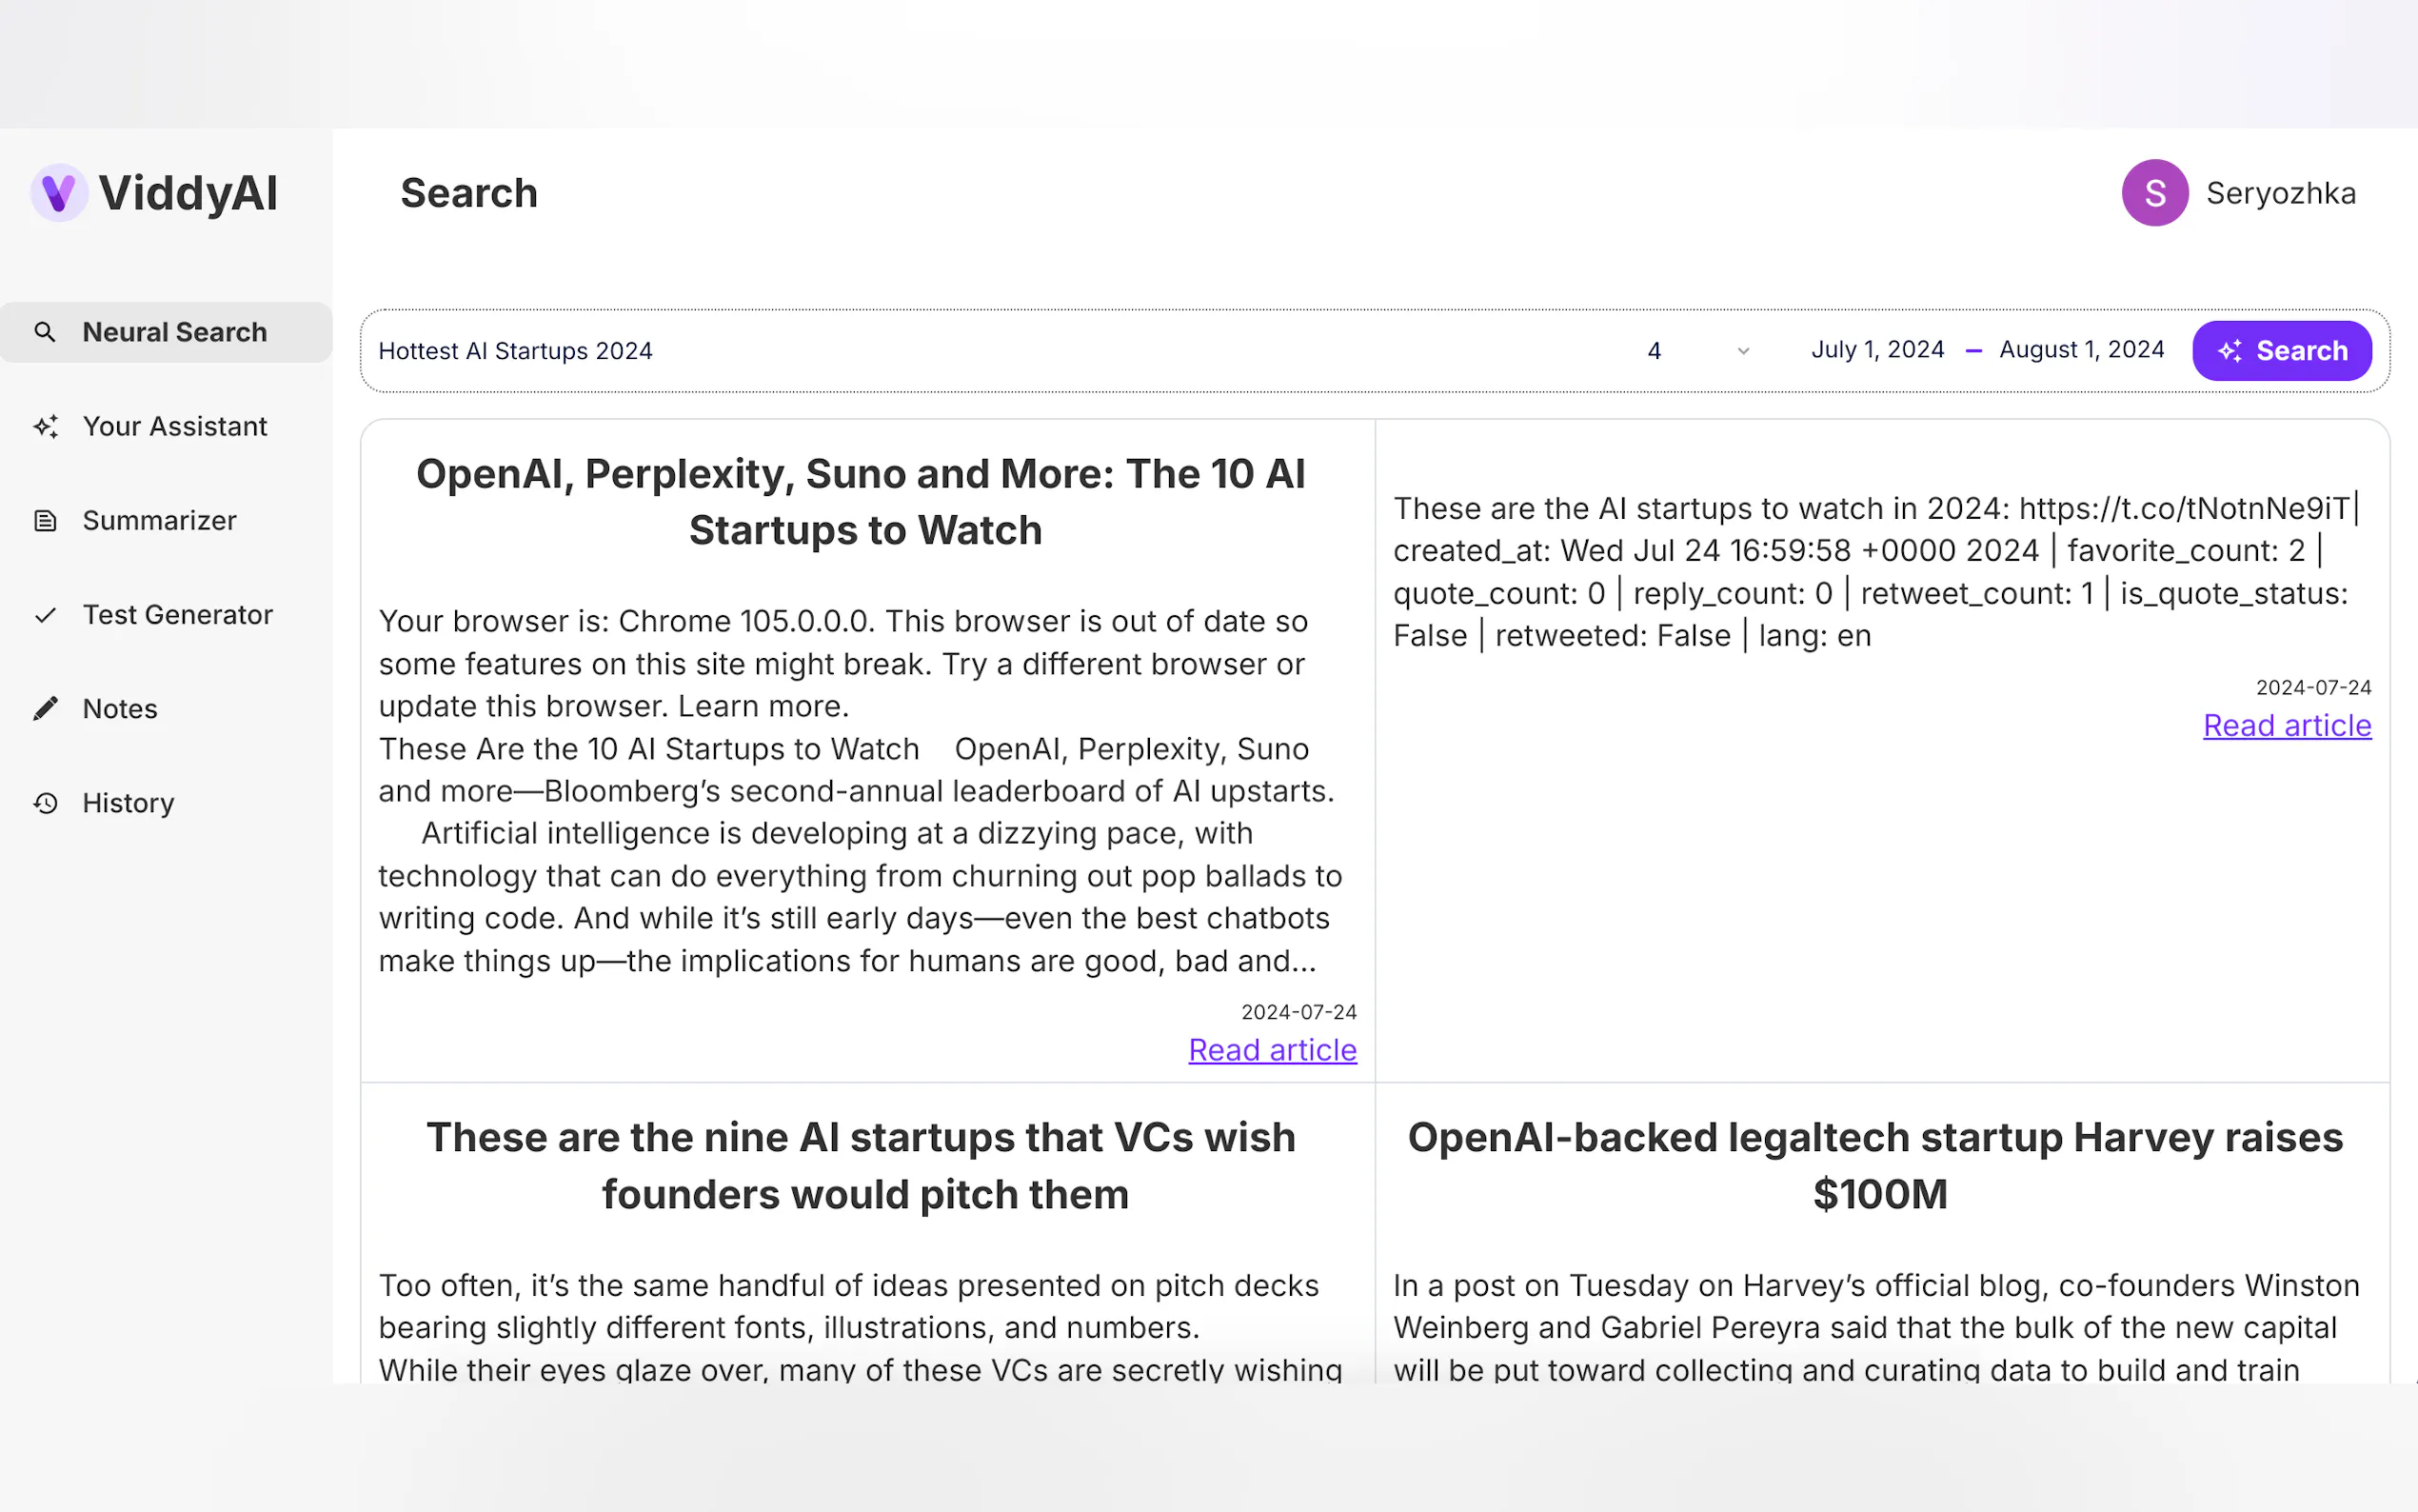Follow Read article link under the tweet result
This screenshot has width=2418, height=1512.
pos(2286,725)
